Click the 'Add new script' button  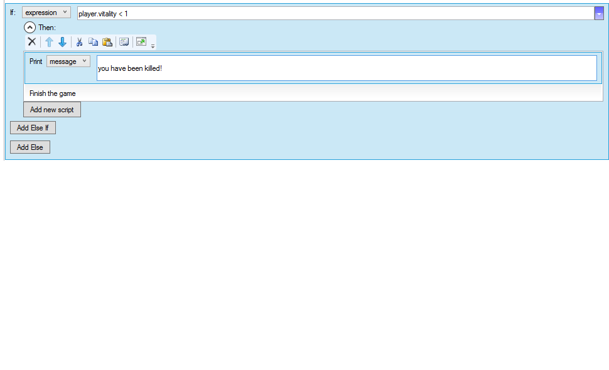coord(52,110)
